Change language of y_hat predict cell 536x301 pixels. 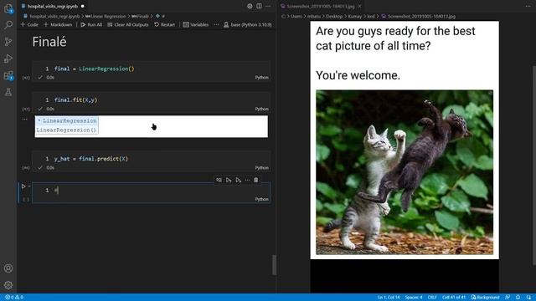pyautogui.click(x=261, y=168)
